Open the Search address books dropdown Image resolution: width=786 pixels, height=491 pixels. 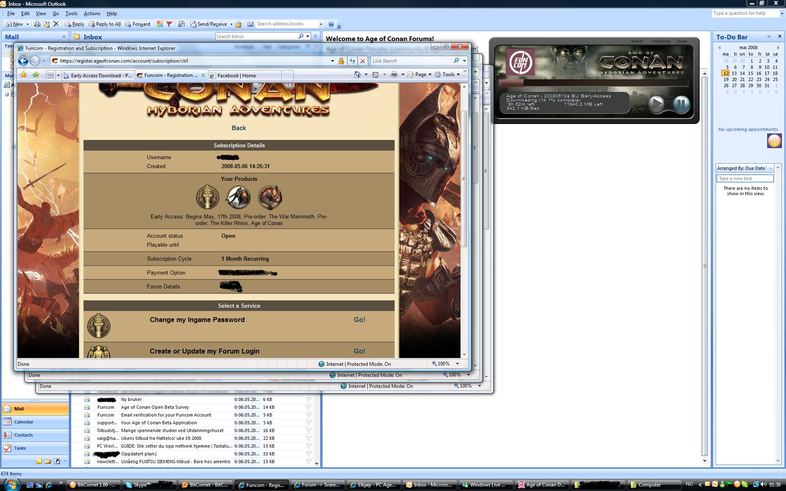[x=321, y=24]
